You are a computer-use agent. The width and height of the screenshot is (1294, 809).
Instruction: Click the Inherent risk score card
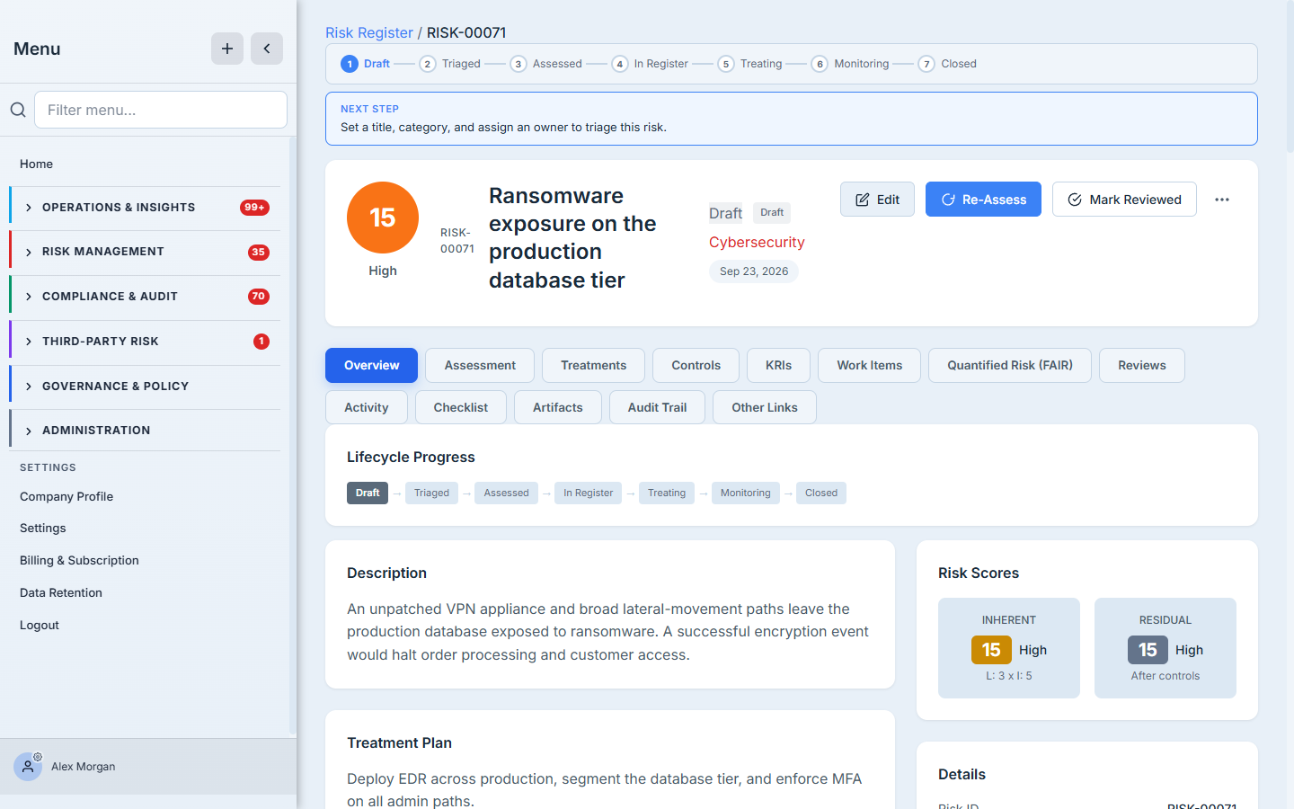(x=1009, y=648)
